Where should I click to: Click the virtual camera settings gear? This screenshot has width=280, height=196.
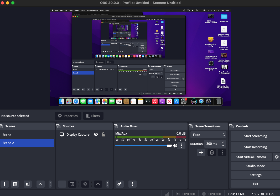point(277,157)
